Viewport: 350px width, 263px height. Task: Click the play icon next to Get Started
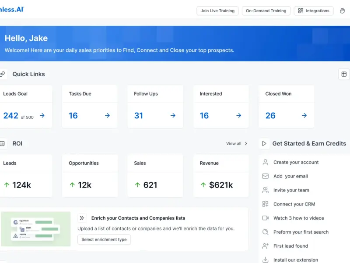tap(264, 143)
